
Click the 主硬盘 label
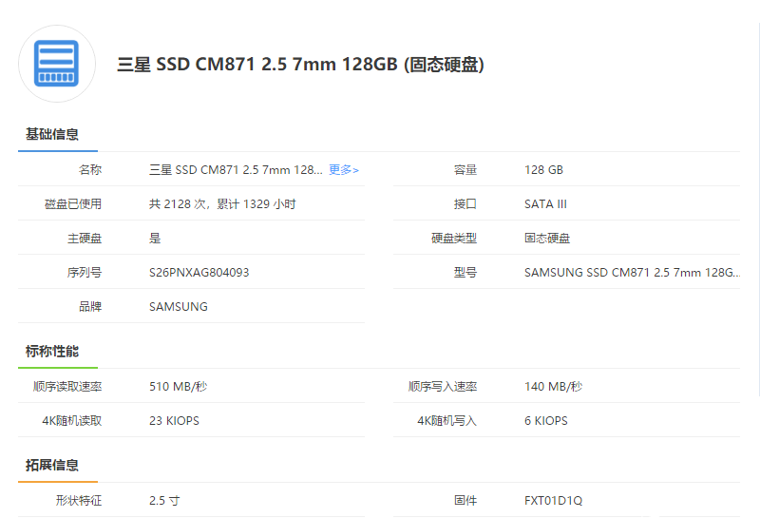[x=85, y=239]
